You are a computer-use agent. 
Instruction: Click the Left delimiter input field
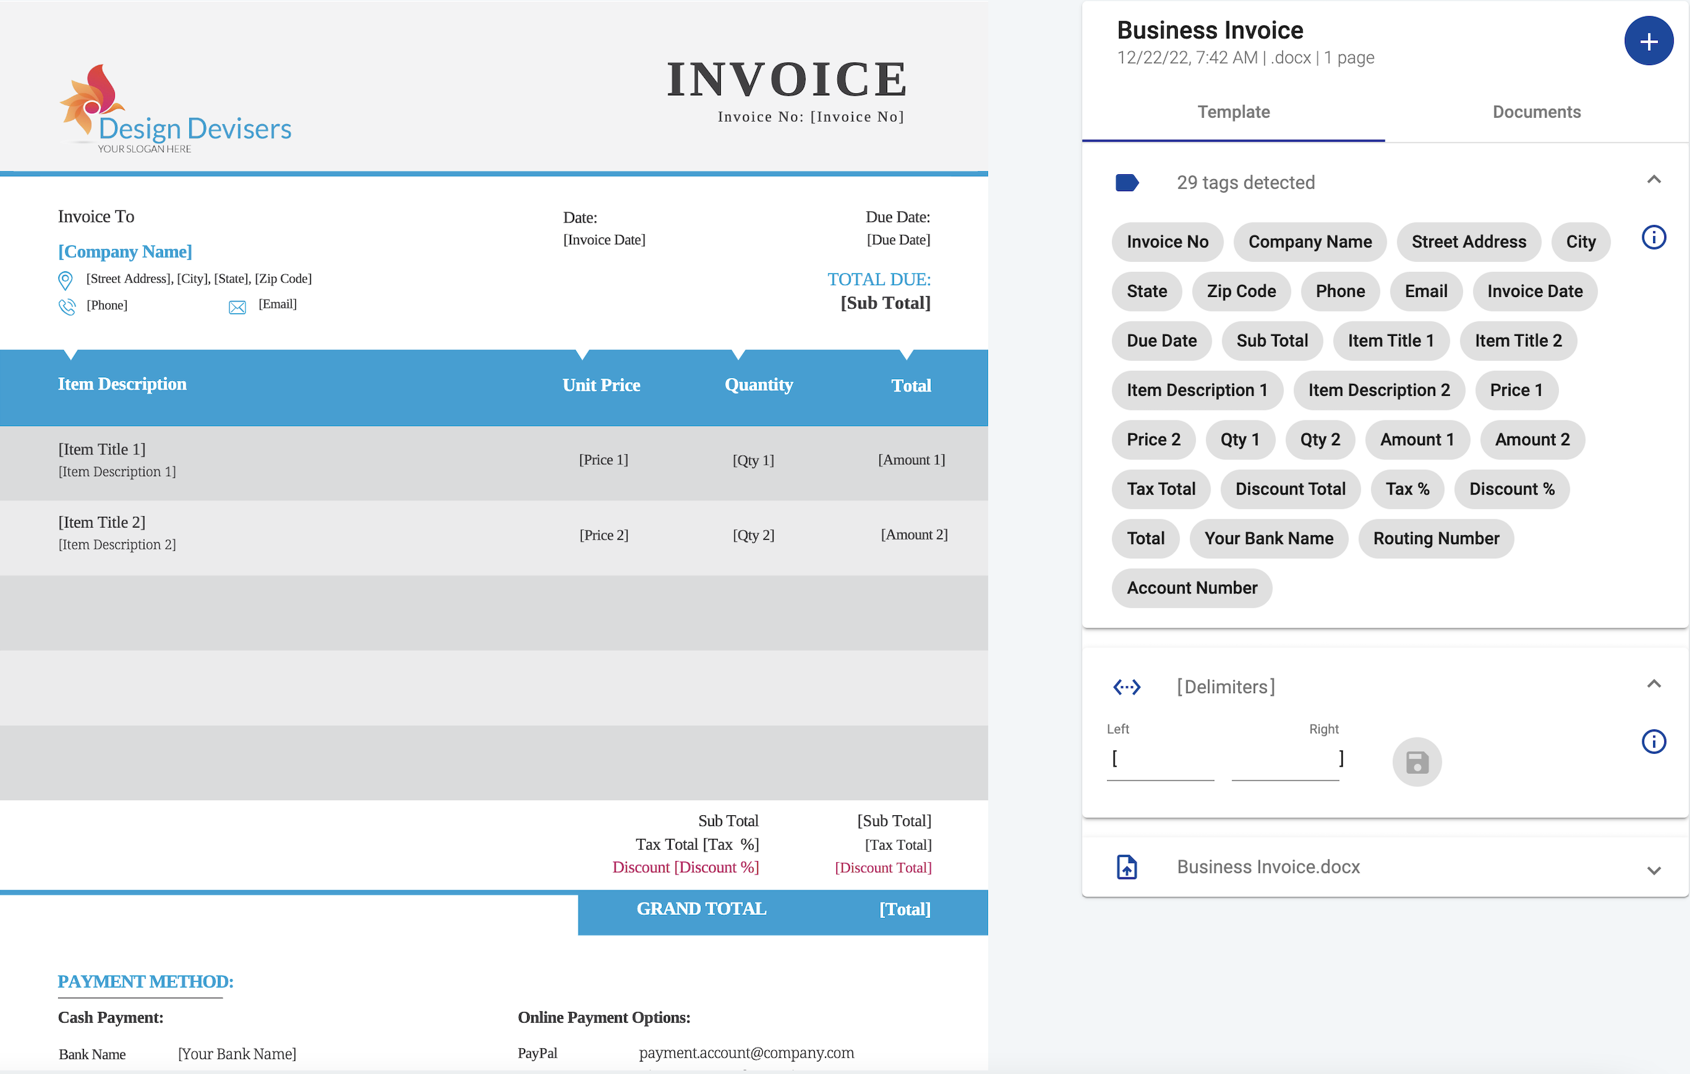tap(1160, 759)
